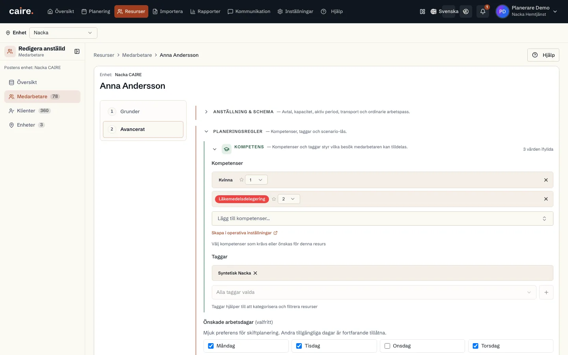Open notifications bell
The width and height of the screenshot is (568, 355).
(483, 11)
